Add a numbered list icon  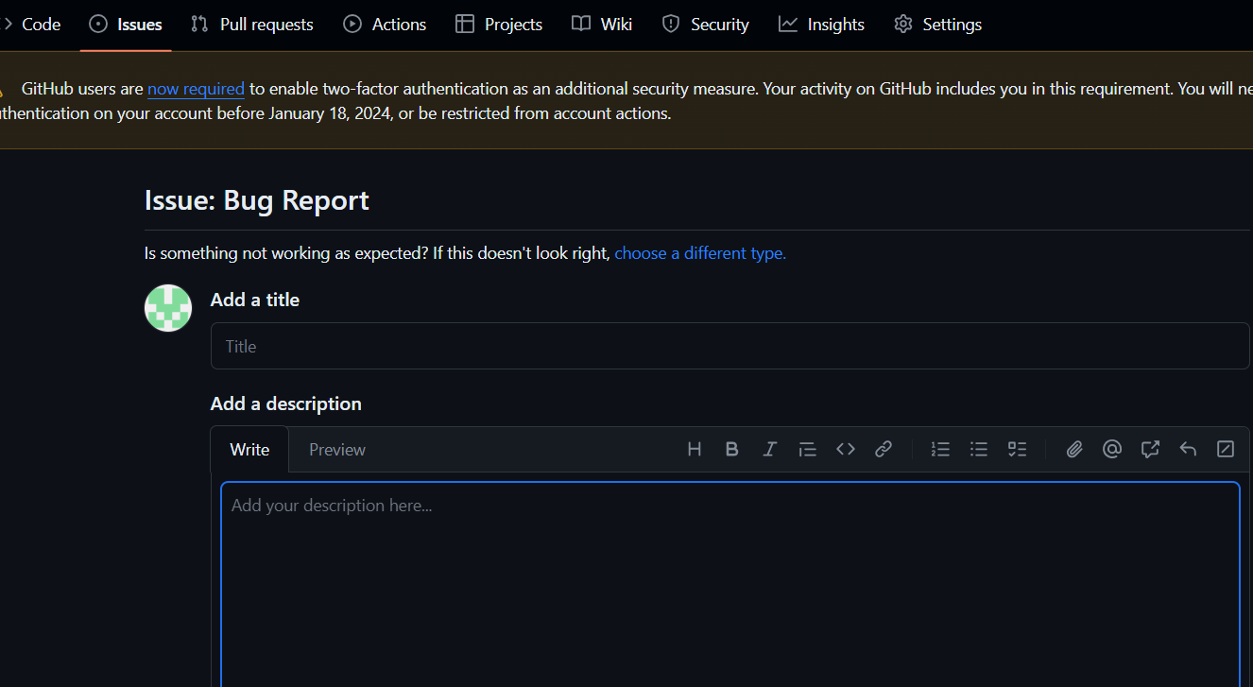940,450
